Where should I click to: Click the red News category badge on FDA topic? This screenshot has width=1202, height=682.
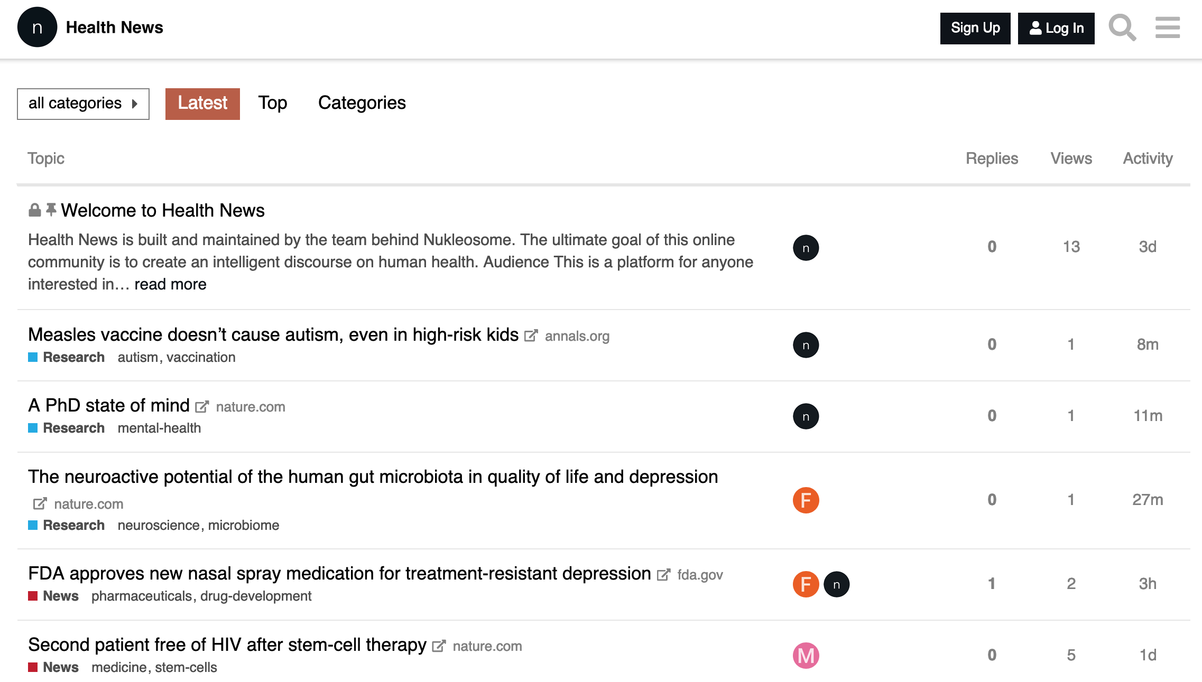pos(53,596)
